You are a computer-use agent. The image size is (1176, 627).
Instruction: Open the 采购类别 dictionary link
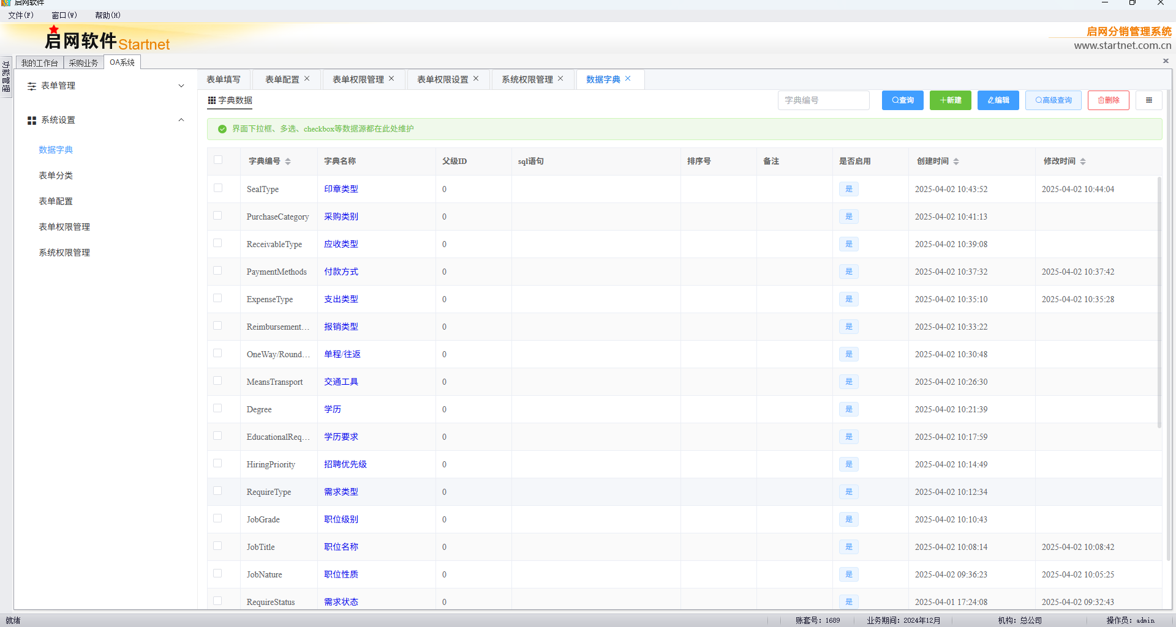pos(341,217)
